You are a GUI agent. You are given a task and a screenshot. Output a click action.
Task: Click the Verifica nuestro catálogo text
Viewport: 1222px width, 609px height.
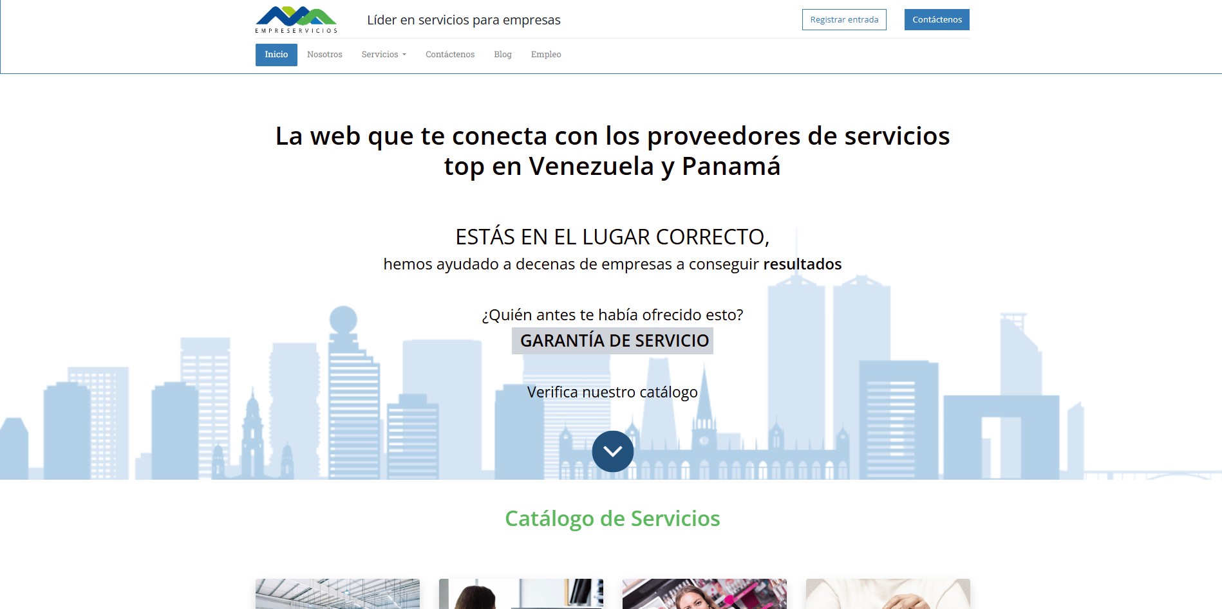pos(612,392)
